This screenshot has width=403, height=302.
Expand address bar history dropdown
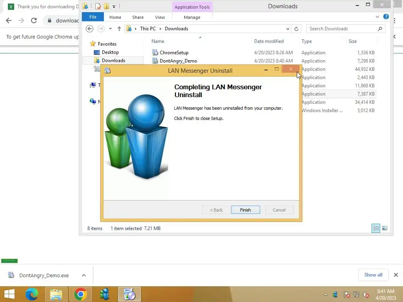pos(288,29)
